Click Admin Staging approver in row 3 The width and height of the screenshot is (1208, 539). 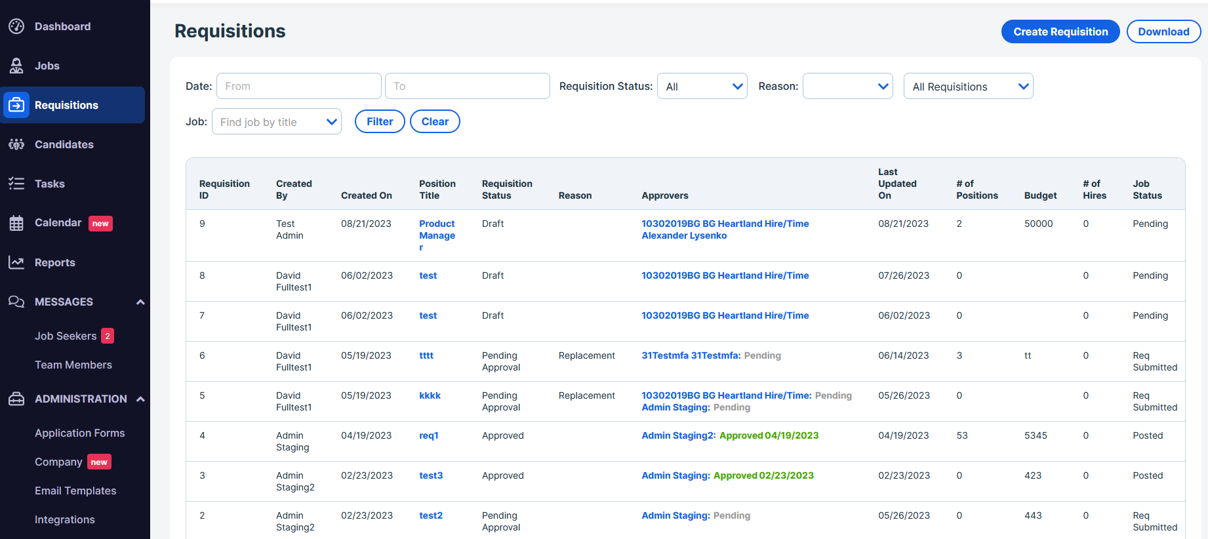point(675,475)
